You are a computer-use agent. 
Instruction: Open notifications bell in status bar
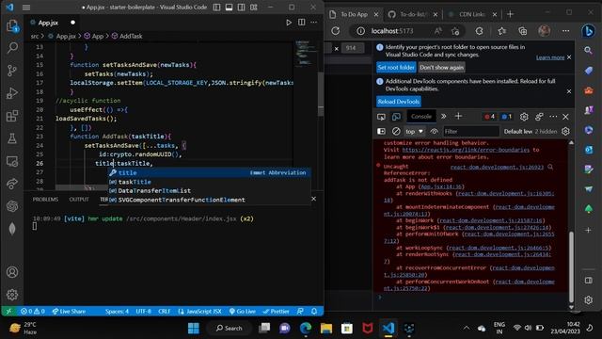[314, 312]
